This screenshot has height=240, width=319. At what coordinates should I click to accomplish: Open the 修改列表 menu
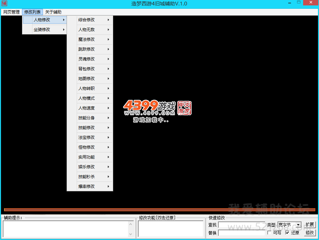coord(32,12)
